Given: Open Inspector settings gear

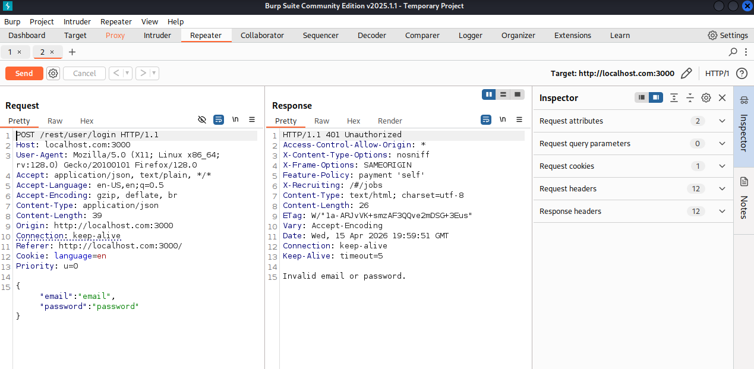Looking at the screenshot, I should pyautogui.click(x=706, y=97).
